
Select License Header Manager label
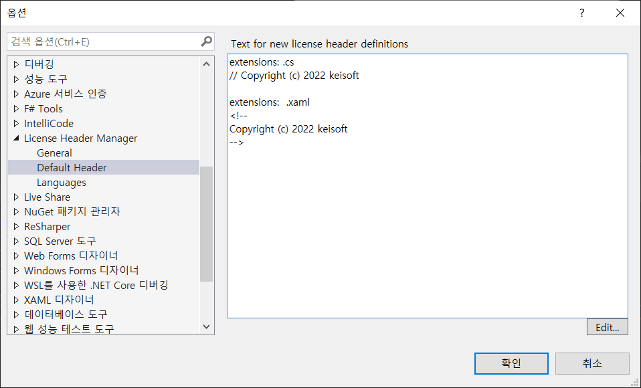click(80, 138)
